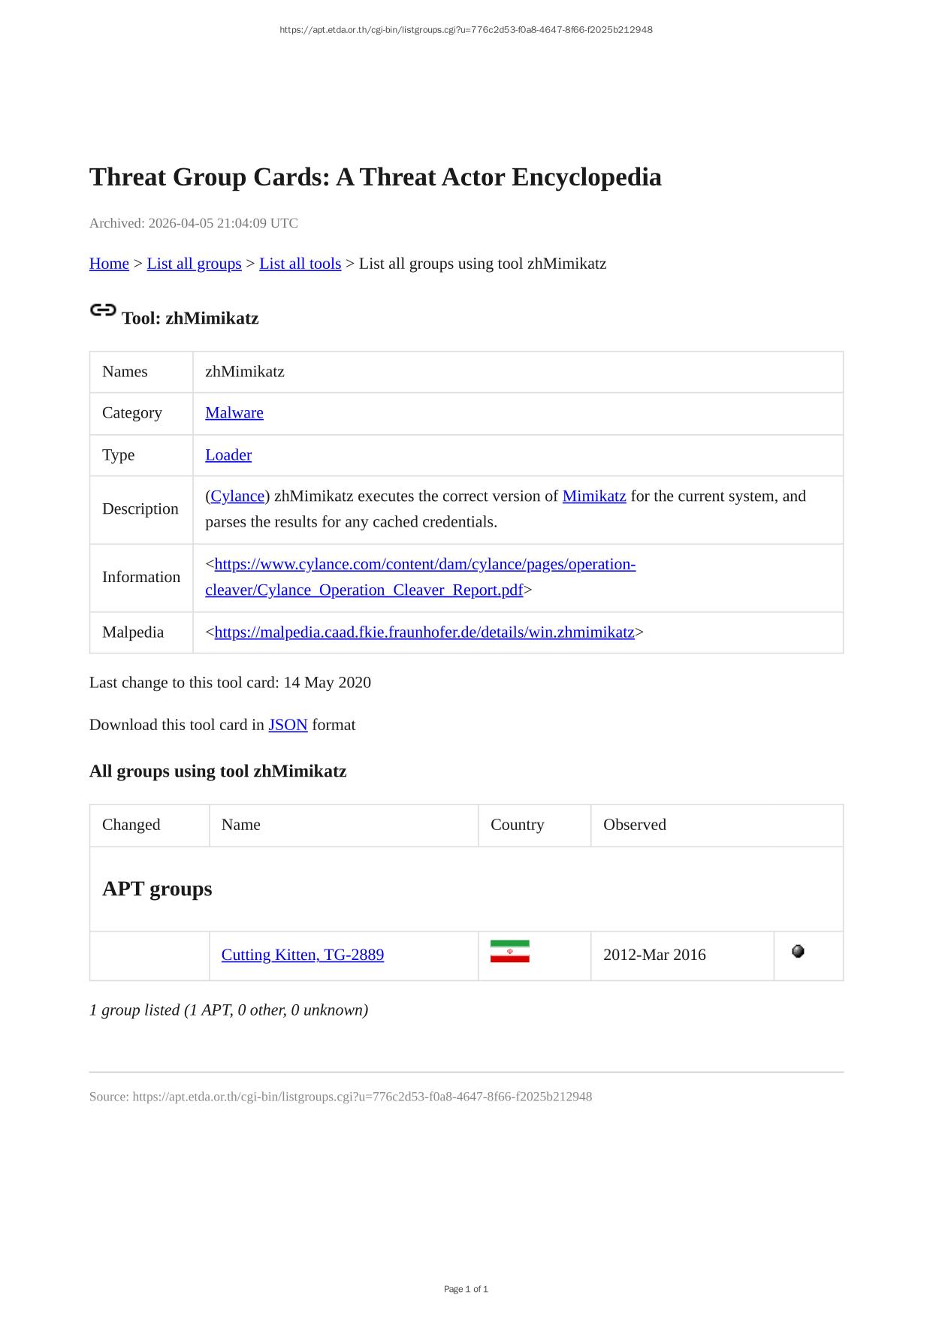The height and width of the screenshot is (1319, 933).
Task: Open the List all tools breadcrumb
Action: pyautogui.click(x=300, y=264)
